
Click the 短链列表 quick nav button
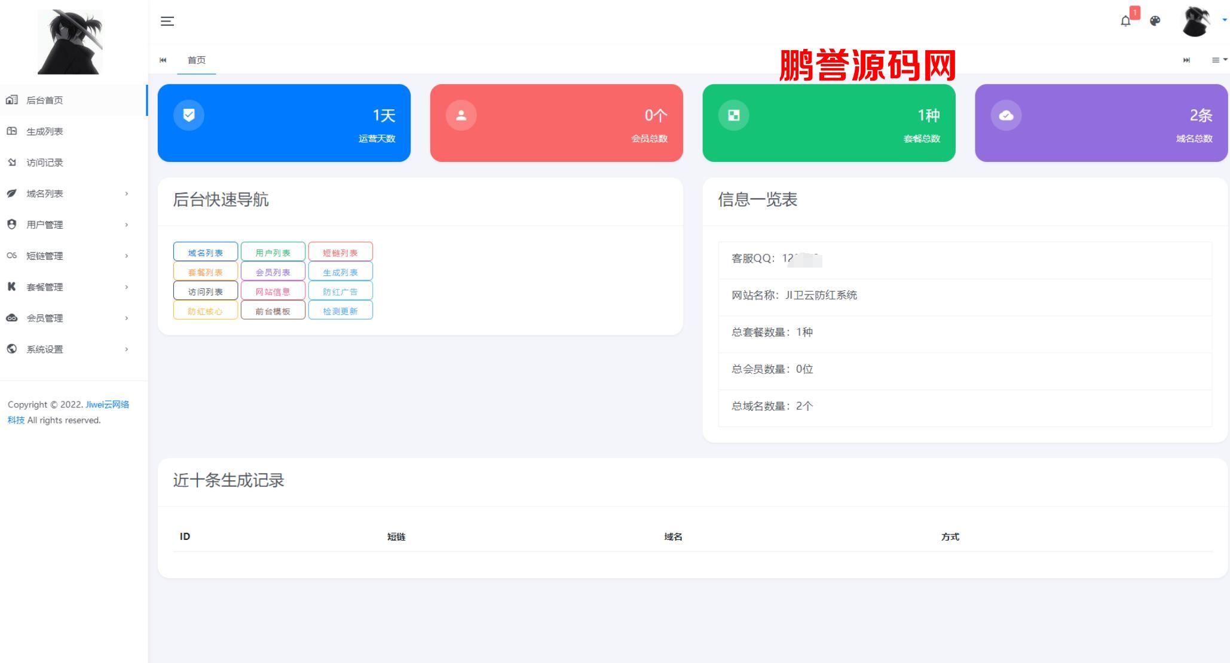pyautogui.click(x=341, y=252)
